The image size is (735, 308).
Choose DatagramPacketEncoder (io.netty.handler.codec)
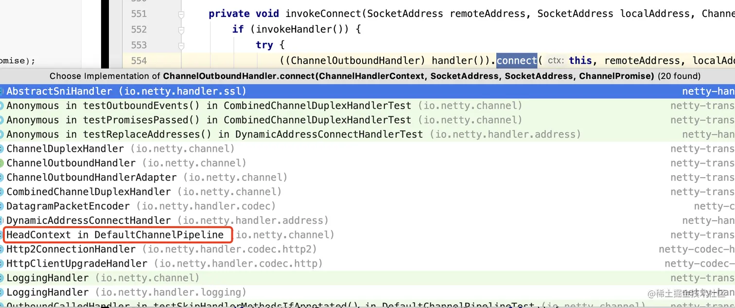367,206
